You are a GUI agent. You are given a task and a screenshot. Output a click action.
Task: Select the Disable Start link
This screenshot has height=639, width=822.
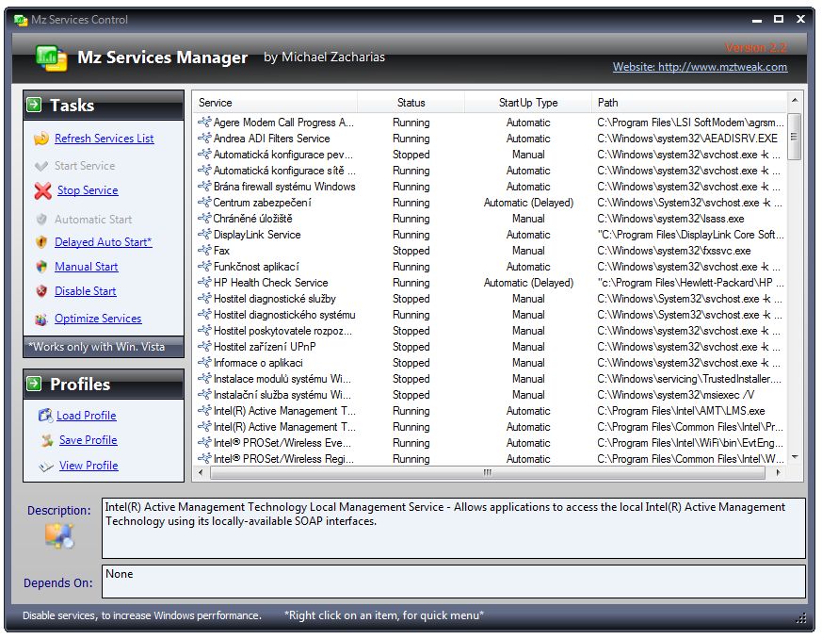tap(86, 291)
